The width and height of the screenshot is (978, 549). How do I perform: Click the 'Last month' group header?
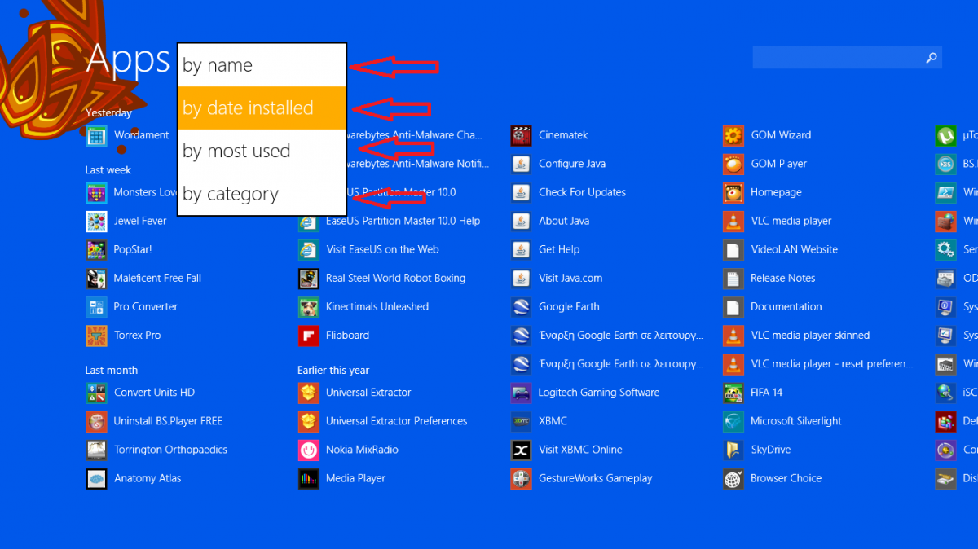[x=112, y=370]
